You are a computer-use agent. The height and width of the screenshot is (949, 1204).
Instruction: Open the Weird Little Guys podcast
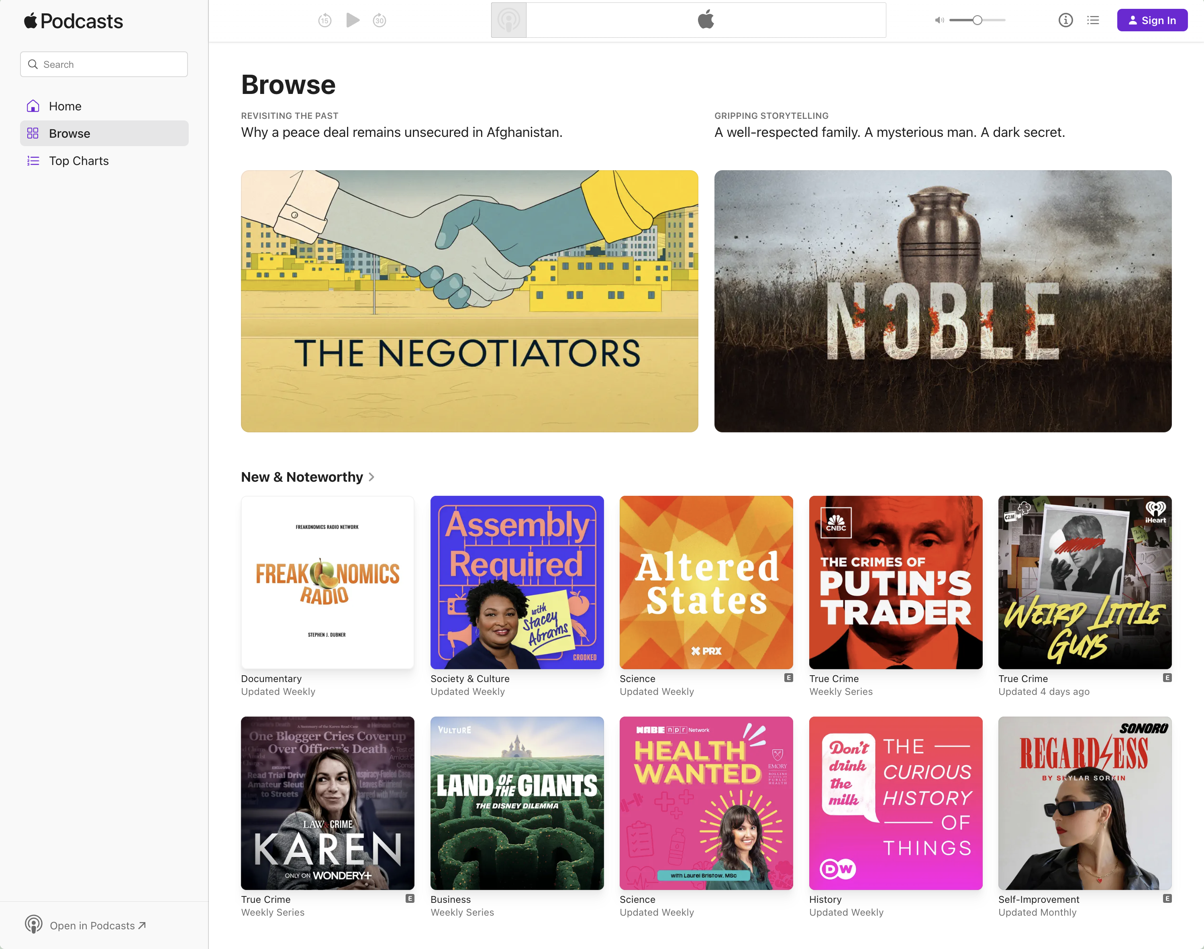[1084, 582]
